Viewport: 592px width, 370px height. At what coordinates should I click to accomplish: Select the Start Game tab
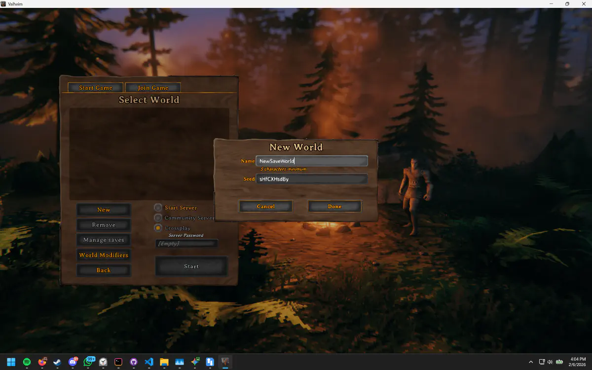click(x=96, y=88)
